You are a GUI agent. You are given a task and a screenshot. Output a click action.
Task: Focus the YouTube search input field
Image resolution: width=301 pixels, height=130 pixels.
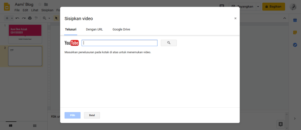(119, 43)
